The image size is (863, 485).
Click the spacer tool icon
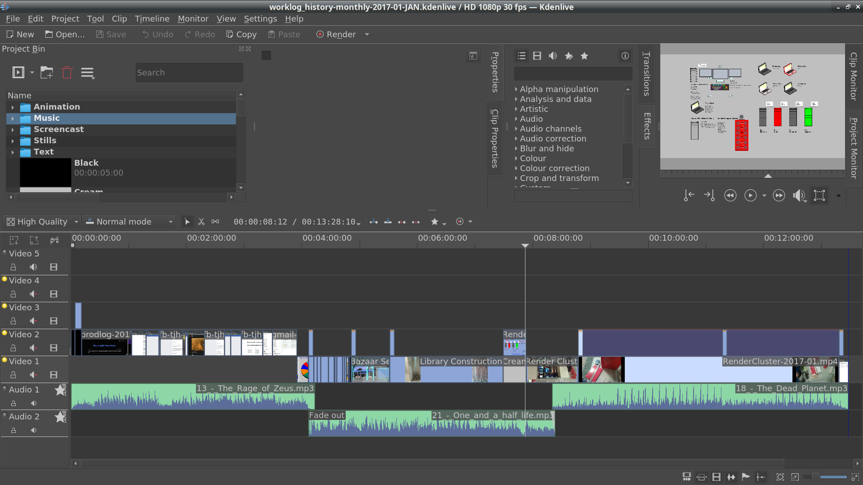coord(215,222)
